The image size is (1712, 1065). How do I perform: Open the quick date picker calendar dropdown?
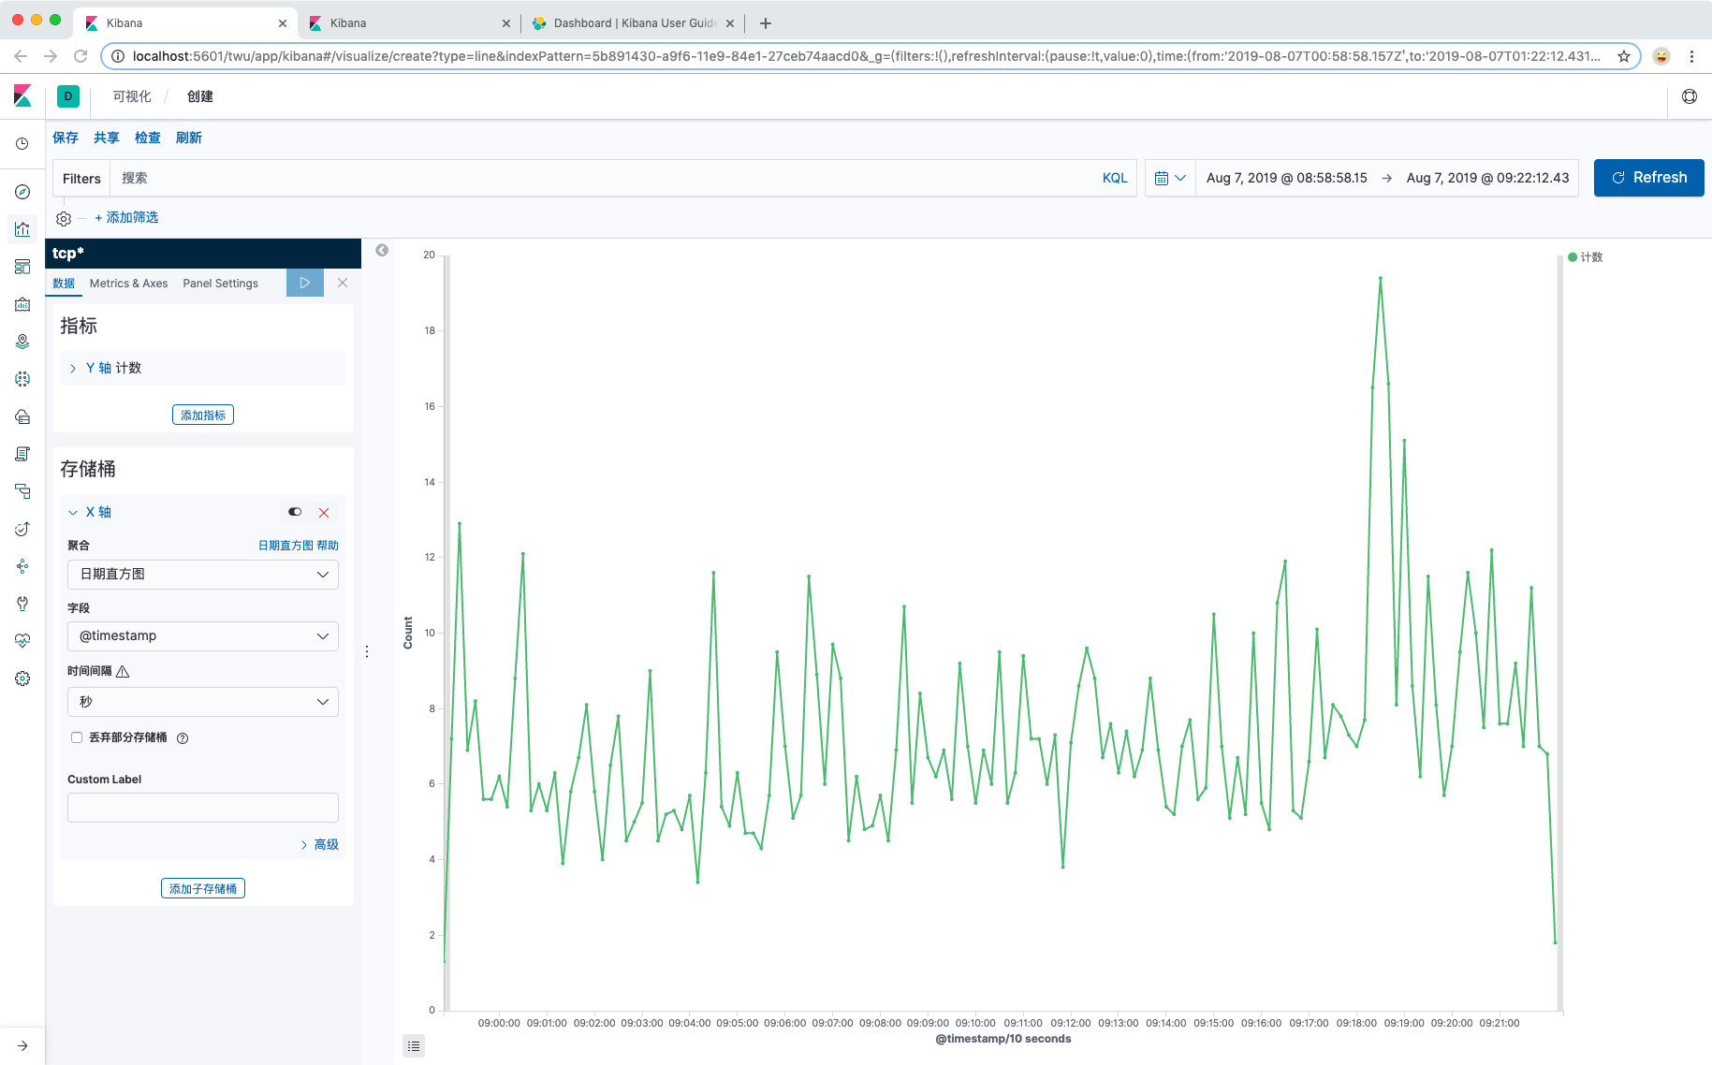1170,178
